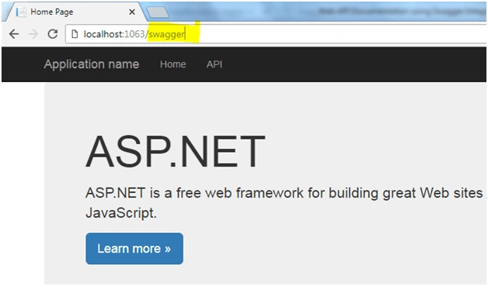Screen dimensions: 488x286
Task: Click the page info icon in address bar
Action: 75,34
